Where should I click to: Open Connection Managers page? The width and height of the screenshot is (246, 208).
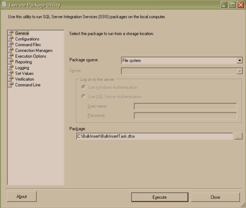[x=34, y=50]
